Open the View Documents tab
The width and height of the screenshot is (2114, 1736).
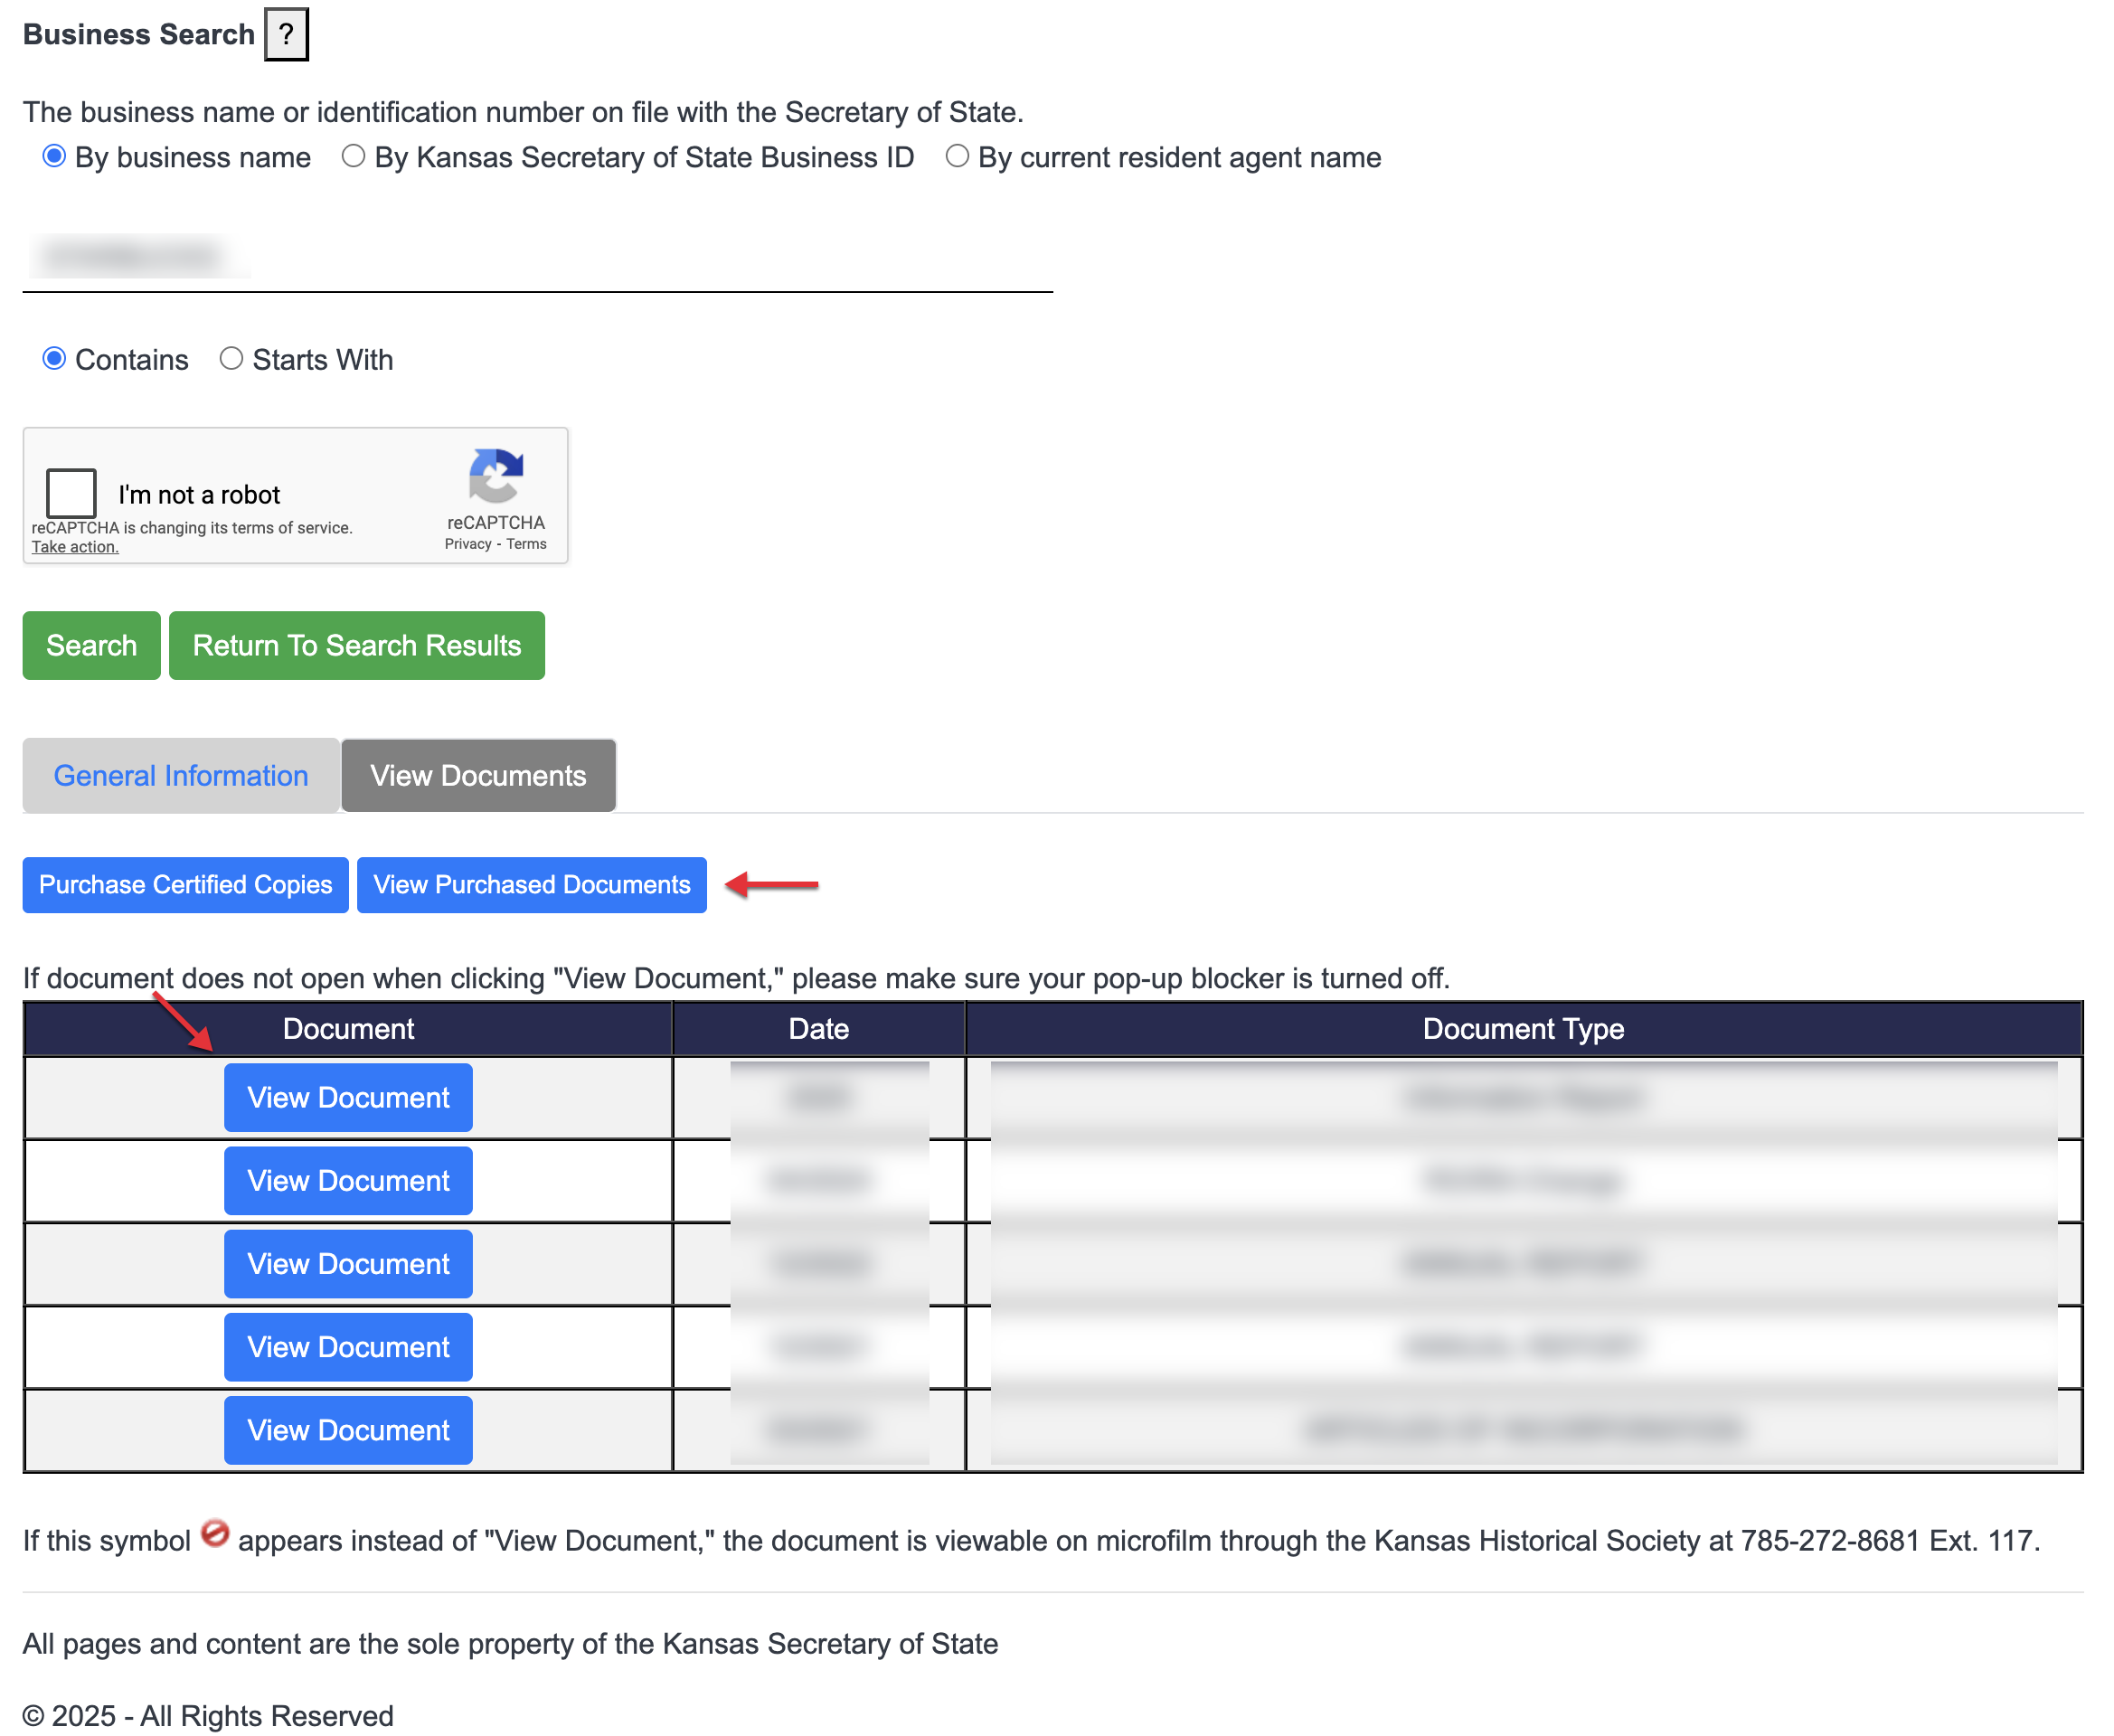478,776
